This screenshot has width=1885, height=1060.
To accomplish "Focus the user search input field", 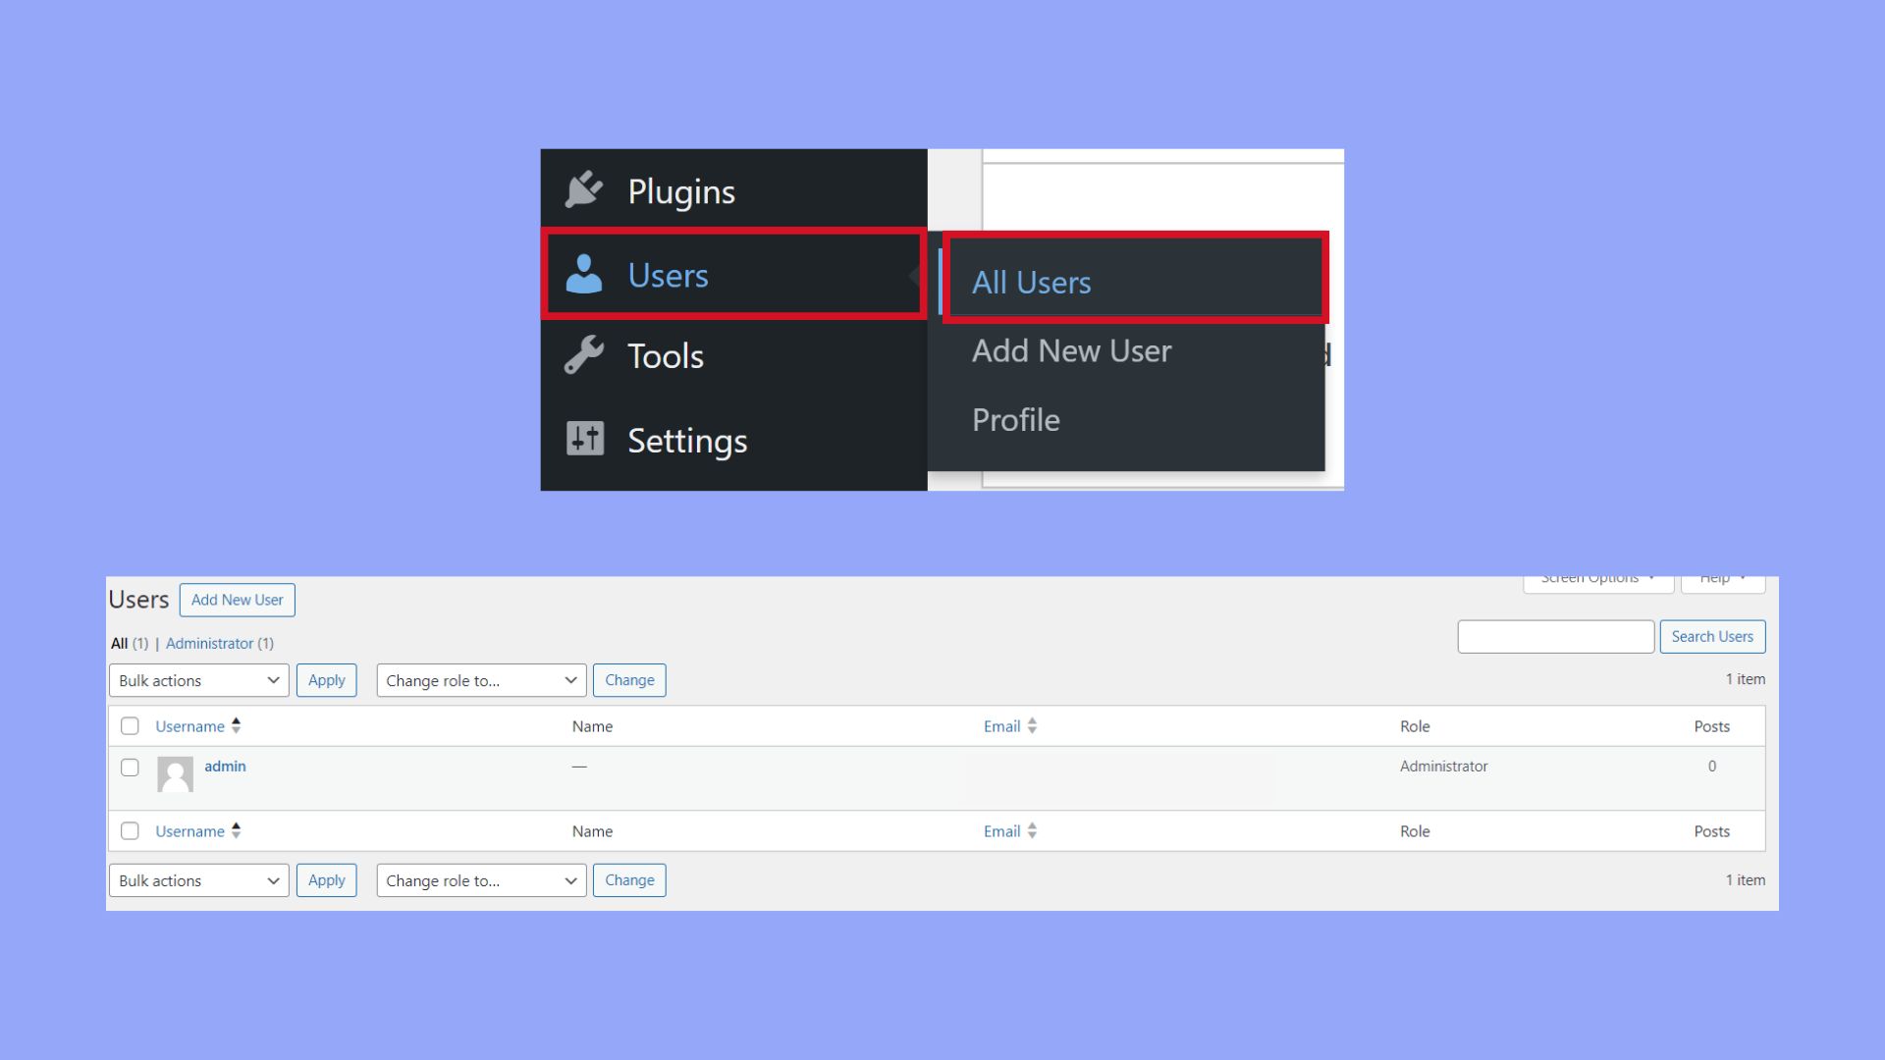I will pyautogui.click(x=1555, y=637).
